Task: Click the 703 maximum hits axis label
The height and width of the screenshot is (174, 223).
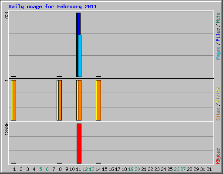Action: [7, 16]
